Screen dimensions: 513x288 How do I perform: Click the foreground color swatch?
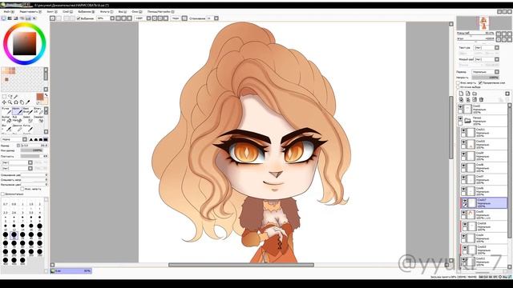40,97
